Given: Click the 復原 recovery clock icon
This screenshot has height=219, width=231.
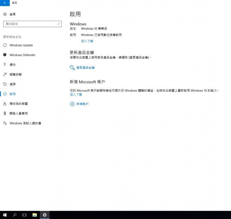Looking at the screenshot, I should tap(5, 84).
